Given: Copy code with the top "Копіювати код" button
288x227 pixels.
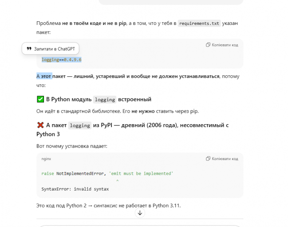Looking at the screenshot, I should pos(222,45).
